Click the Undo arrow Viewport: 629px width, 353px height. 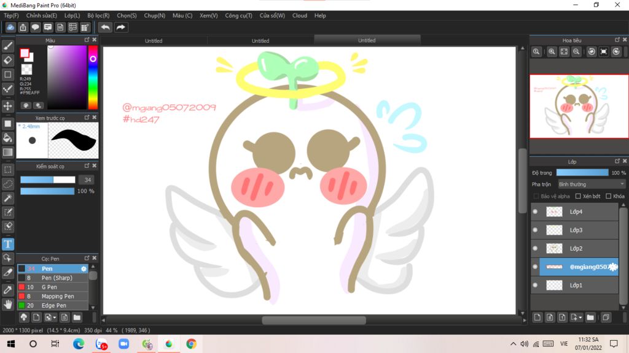(x=105, y=27)
